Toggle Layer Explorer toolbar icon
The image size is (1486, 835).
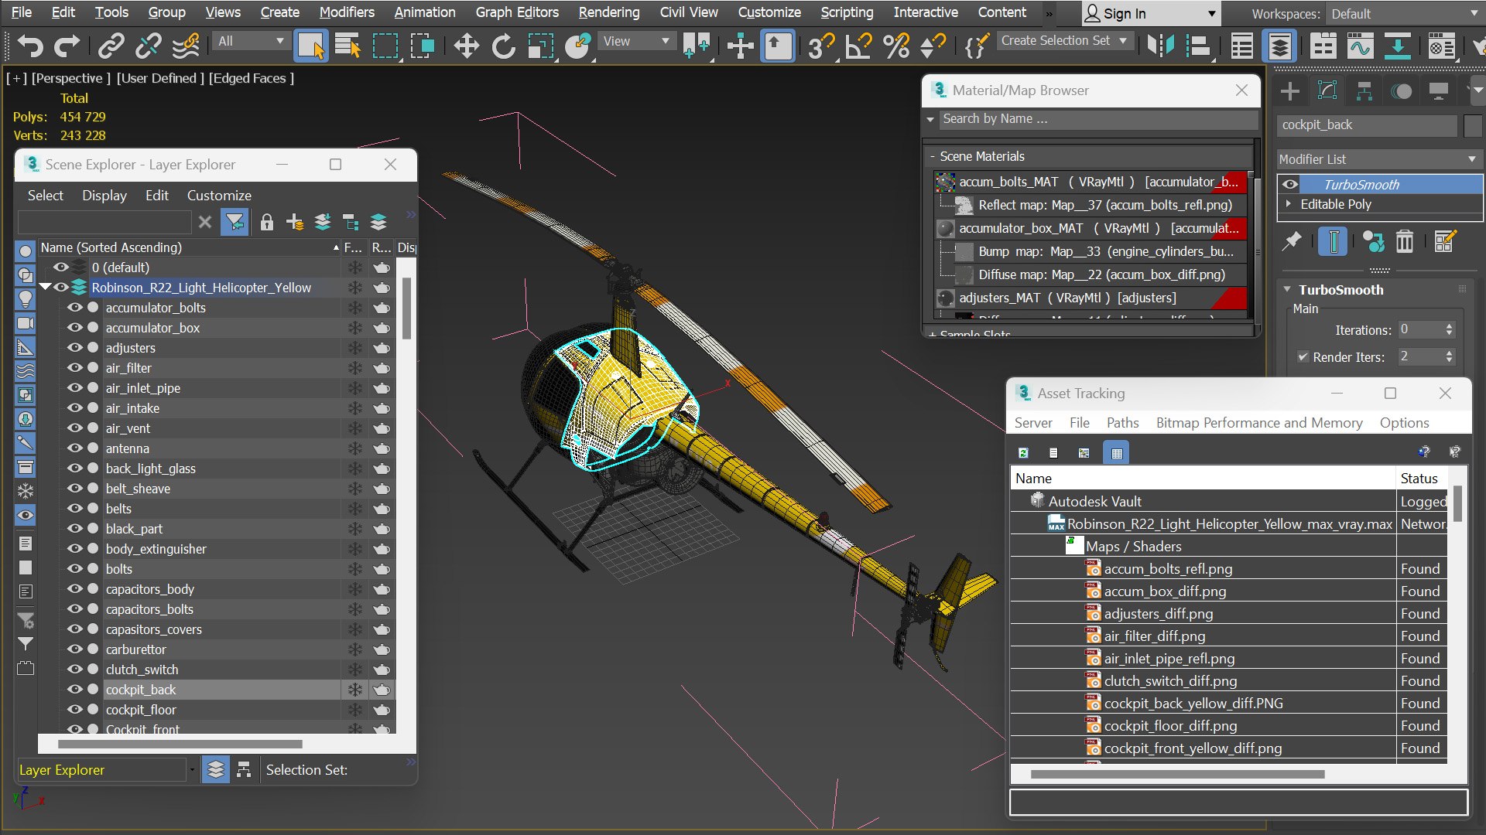click(x=1279, y=46)
